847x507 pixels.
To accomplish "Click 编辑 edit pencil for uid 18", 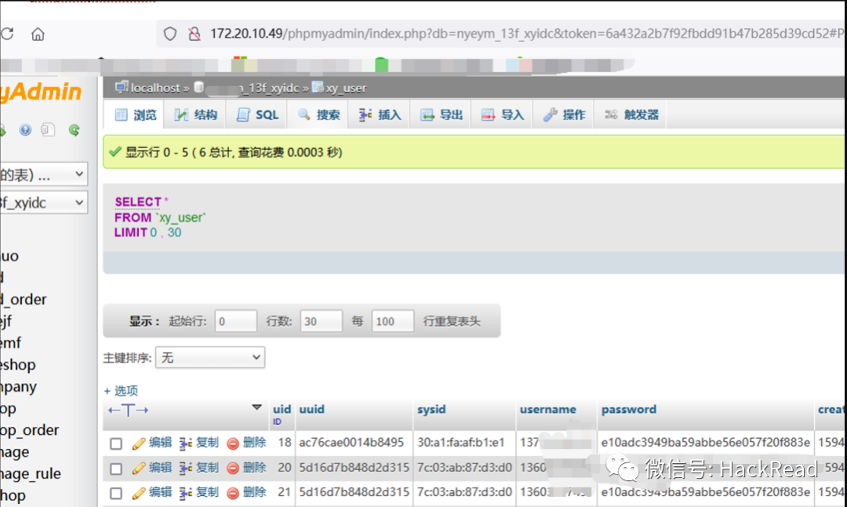I will [x=152, y=443].
